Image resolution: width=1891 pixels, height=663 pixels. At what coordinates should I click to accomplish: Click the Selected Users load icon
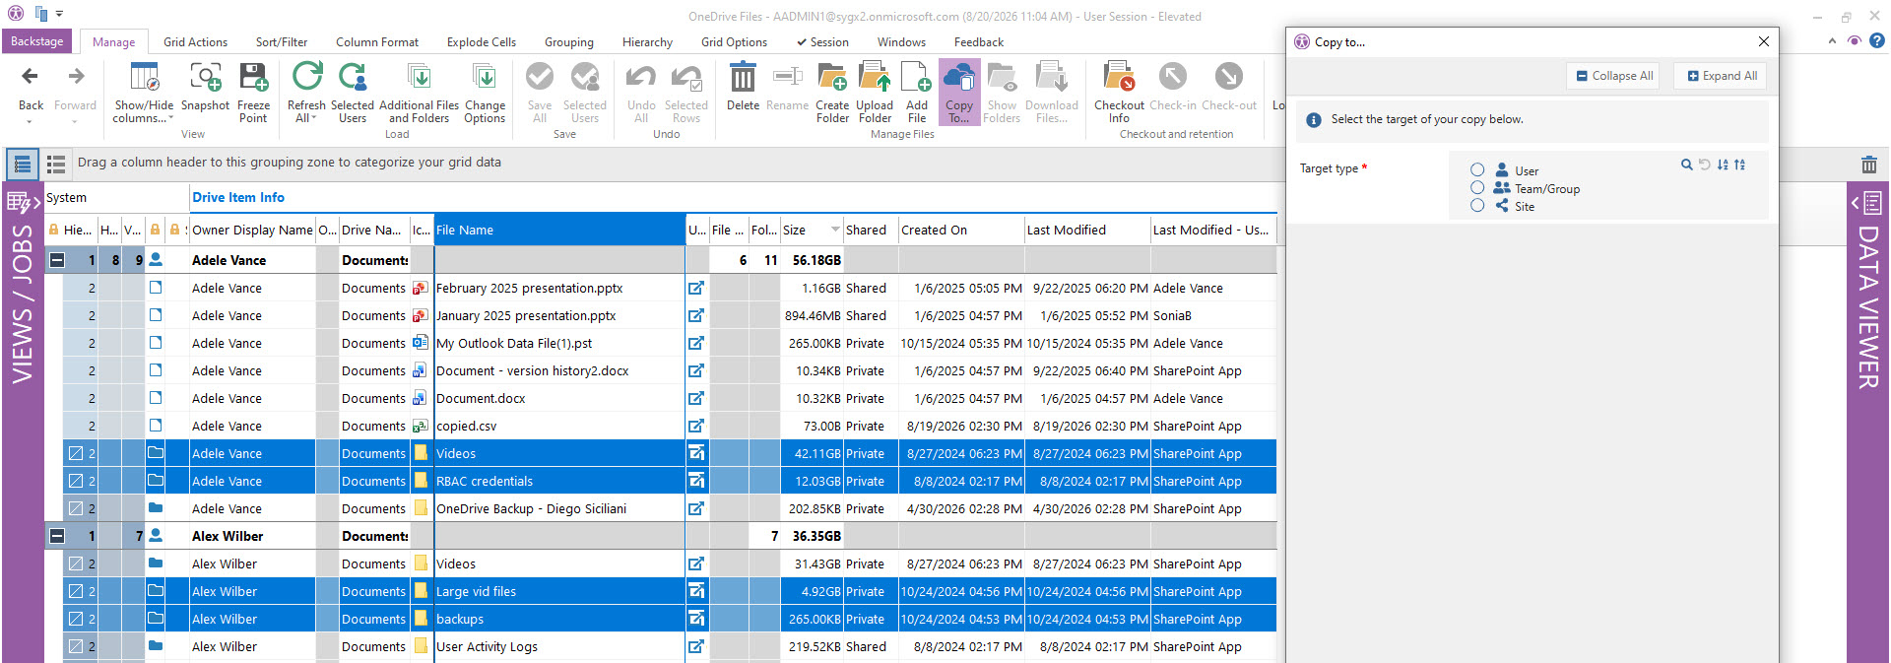point(353,77)
